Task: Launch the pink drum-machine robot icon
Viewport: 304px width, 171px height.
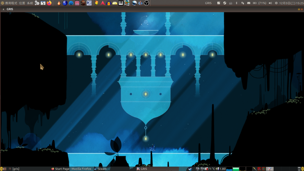Action: (x=77, y=3)
